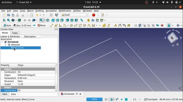Click the None autogroup button
Image resolution: width=183 pixels, height=102 pixels.
(41, 25)
